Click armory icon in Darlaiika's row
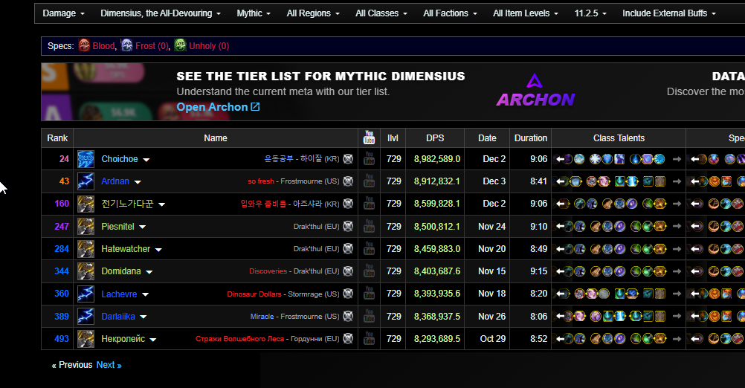The width and height of the screenshot is (745, 388). click(348, 316)
